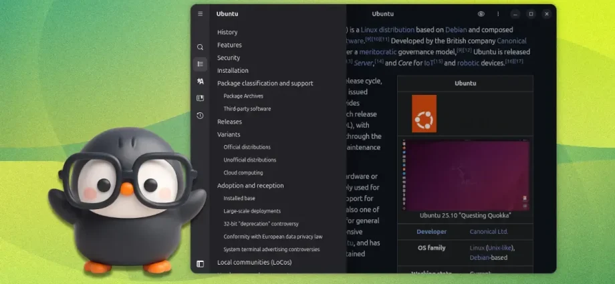Click the sidebar title Ubuntu
Viewport: 615px width, 284px height.
227,14
